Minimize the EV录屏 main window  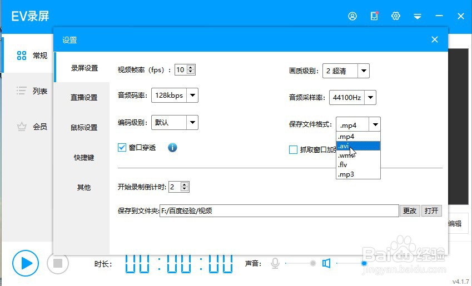[439, 16]
